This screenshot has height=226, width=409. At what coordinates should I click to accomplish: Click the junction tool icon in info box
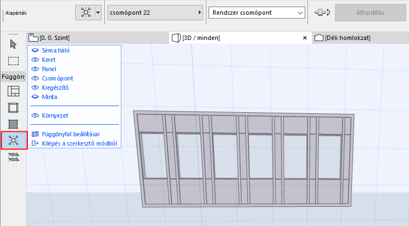(x=86, y=13)
